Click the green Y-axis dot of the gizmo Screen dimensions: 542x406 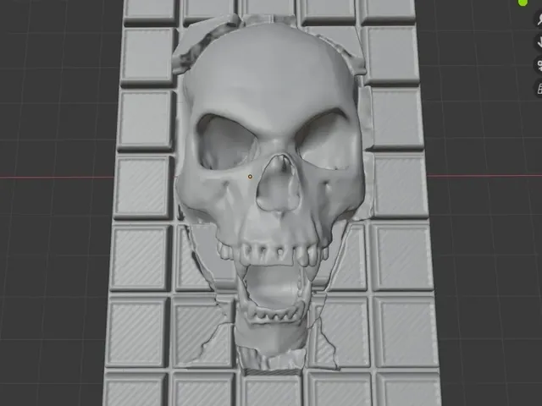tap(523, 2)
